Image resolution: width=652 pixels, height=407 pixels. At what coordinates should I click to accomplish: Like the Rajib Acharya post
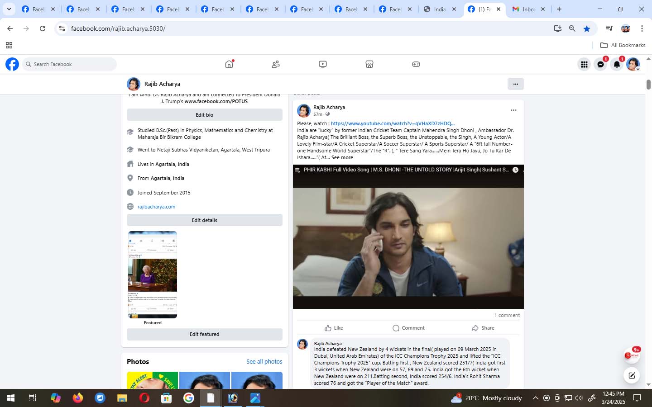[334, 328]
